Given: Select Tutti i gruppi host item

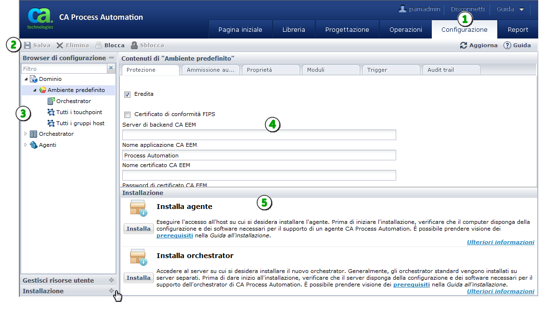Looking at the screenshot, I should [x=80, y=123].
